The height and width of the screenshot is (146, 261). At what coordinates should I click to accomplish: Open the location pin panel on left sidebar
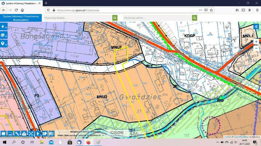point(4,44)
